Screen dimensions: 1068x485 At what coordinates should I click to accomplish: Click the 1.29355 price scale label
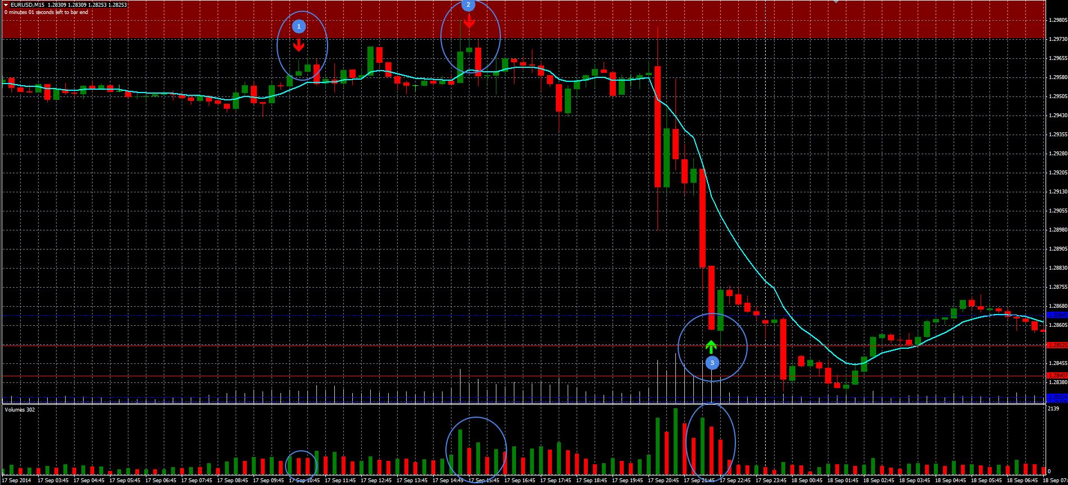[1057, 135]
